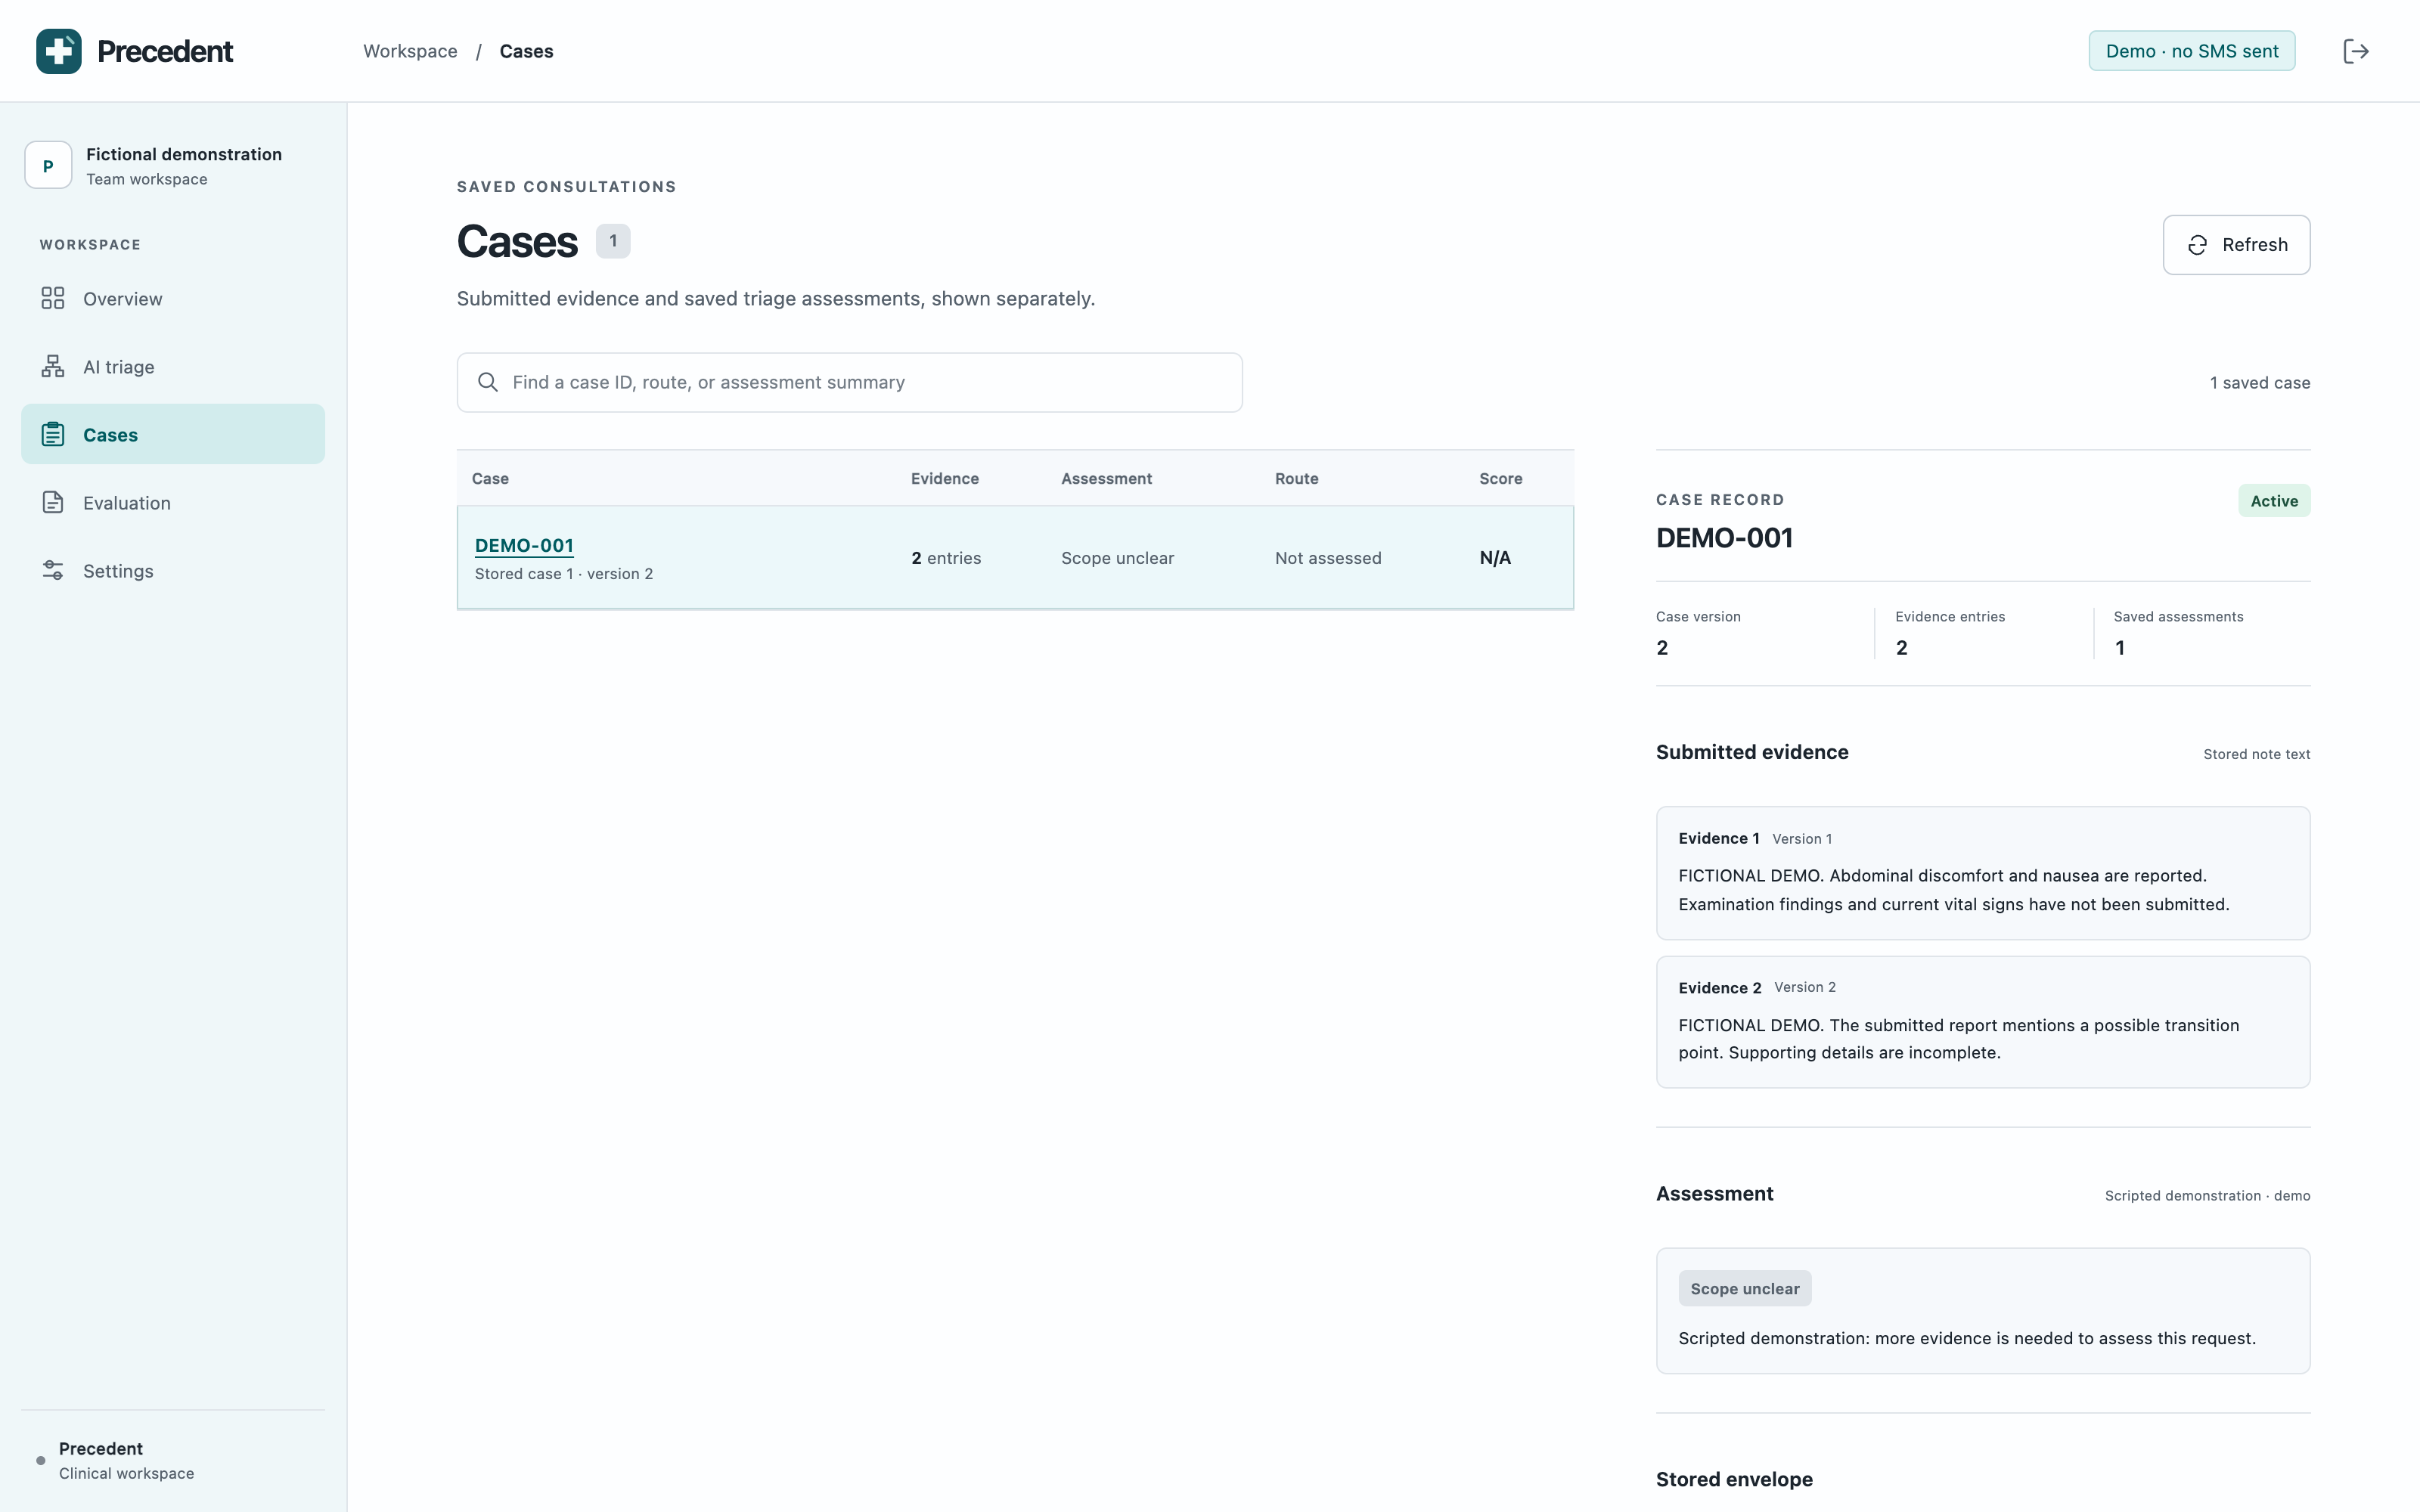Image resolution: width=2420 pixels, height=1512 pixels.
Task: Click the AI triage hierarchy icon
Action: [53, 366]
